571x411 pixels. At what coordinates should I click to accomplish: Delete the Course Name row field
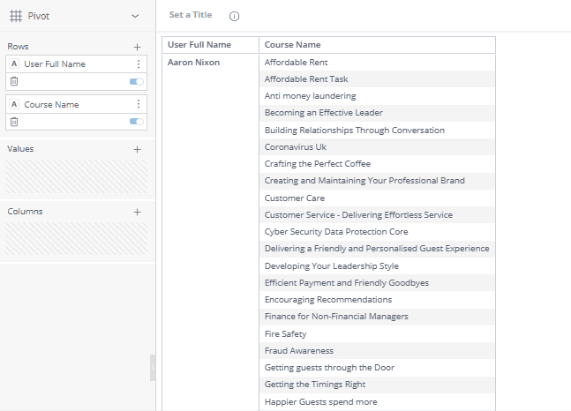14,121
